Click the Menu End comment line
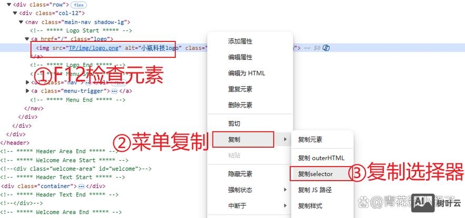465x218 pixels. 78,100
